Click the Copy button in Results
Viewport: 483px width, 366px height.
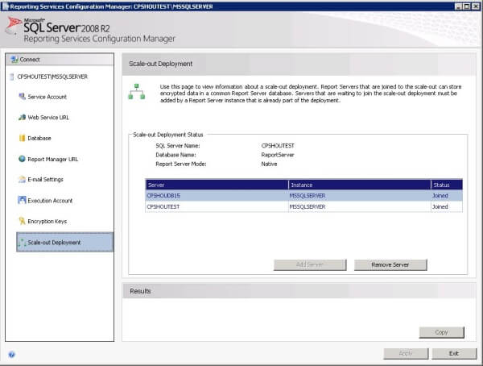(x=441, y=332)
